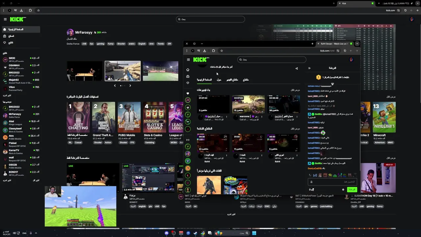The height and width of the screenshot is (237, 421).
Task: Open Minecraft category card
Action: coord(384,117)
